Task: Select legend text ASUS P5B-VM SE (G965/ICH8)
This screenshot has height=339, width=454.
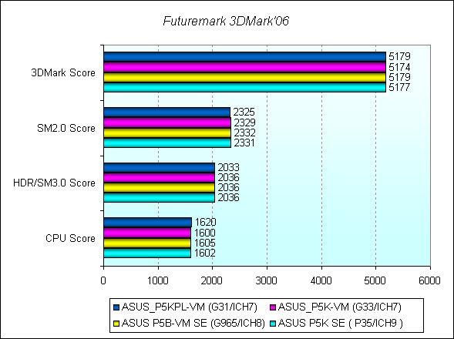Action: pyautogui.click(x=193, y=323)
